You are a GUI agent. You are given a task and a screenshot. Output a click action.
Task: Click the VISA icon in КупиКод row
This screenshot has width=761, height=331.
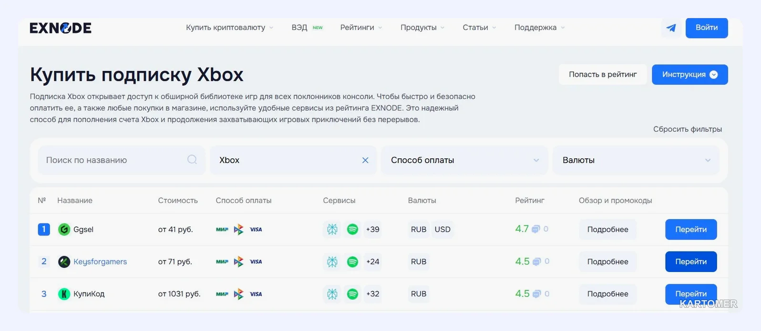coord(256,294)
